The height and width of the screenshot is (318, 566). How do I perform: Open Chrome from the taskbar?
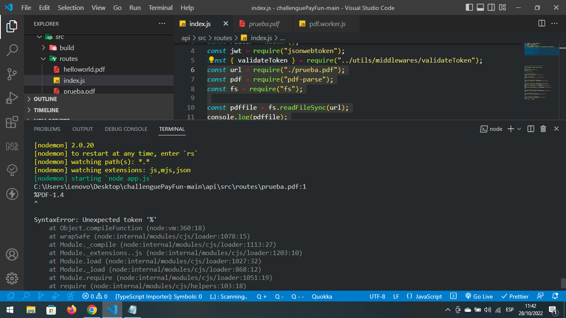92,309
